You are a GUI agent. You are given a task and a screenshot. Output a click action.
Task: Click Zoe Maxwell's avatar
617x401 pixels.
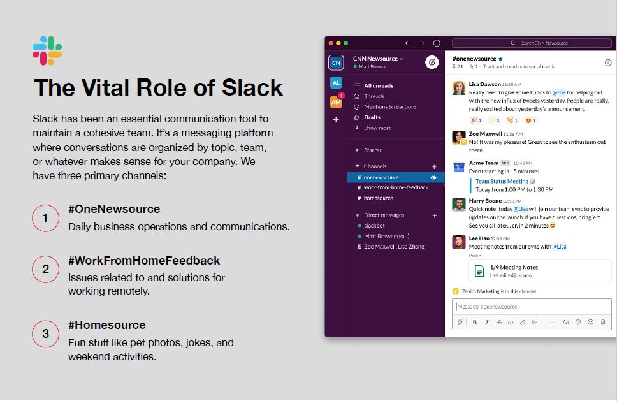point(459,138)
